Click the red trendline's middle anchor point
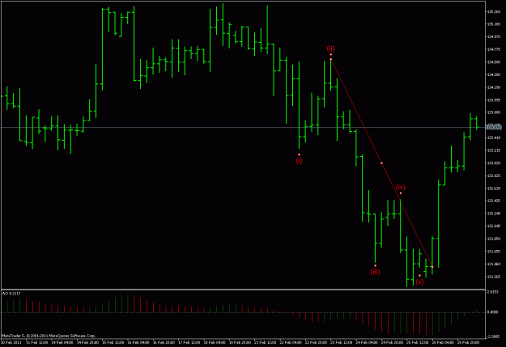 pos(382,163)
